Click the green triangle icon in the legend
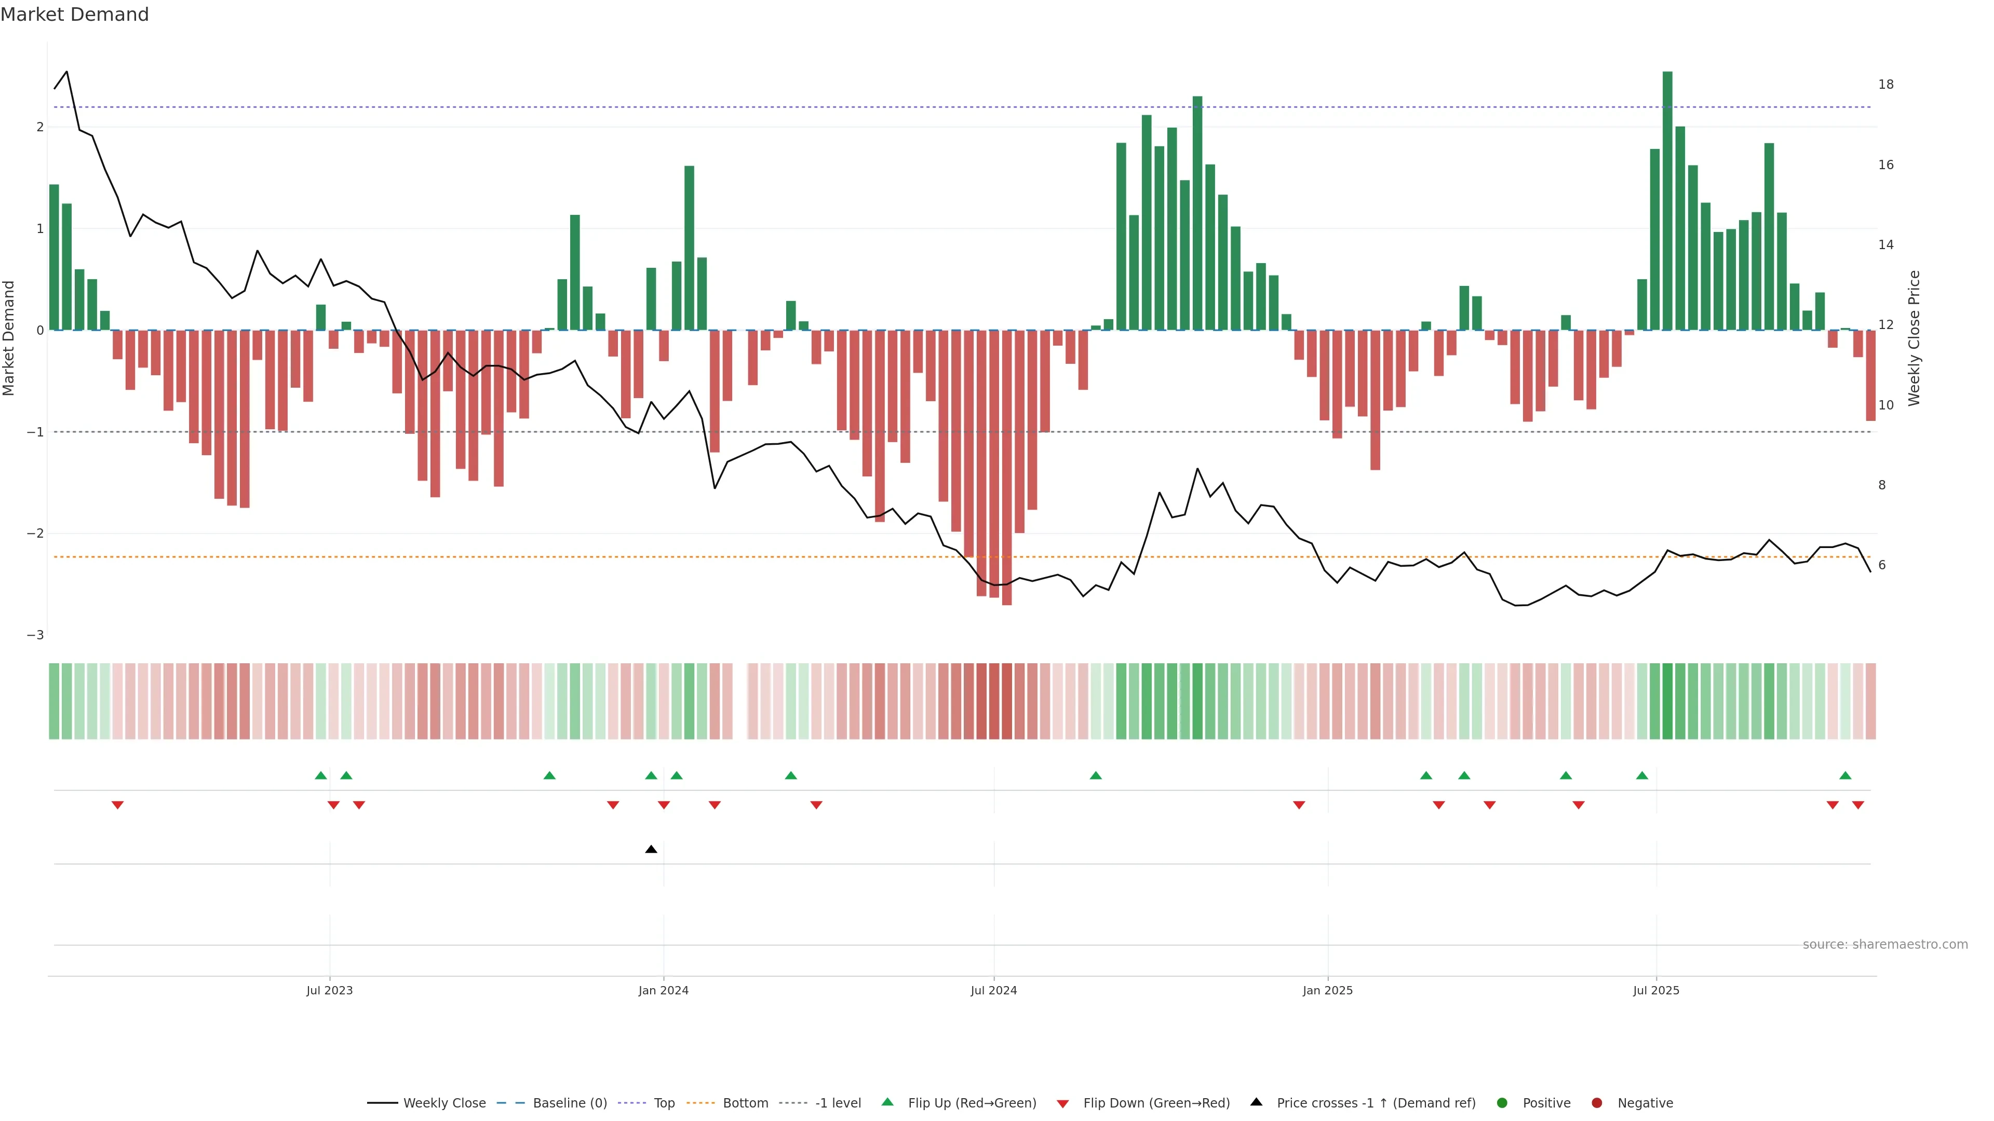Image resolution: width=1994 pixels, height=1121 pixels. pyautogui.click(x=887, y=1102)
